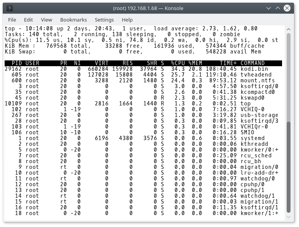
Task: Click the scrollbar track above the handle
Action: [289, 73]
